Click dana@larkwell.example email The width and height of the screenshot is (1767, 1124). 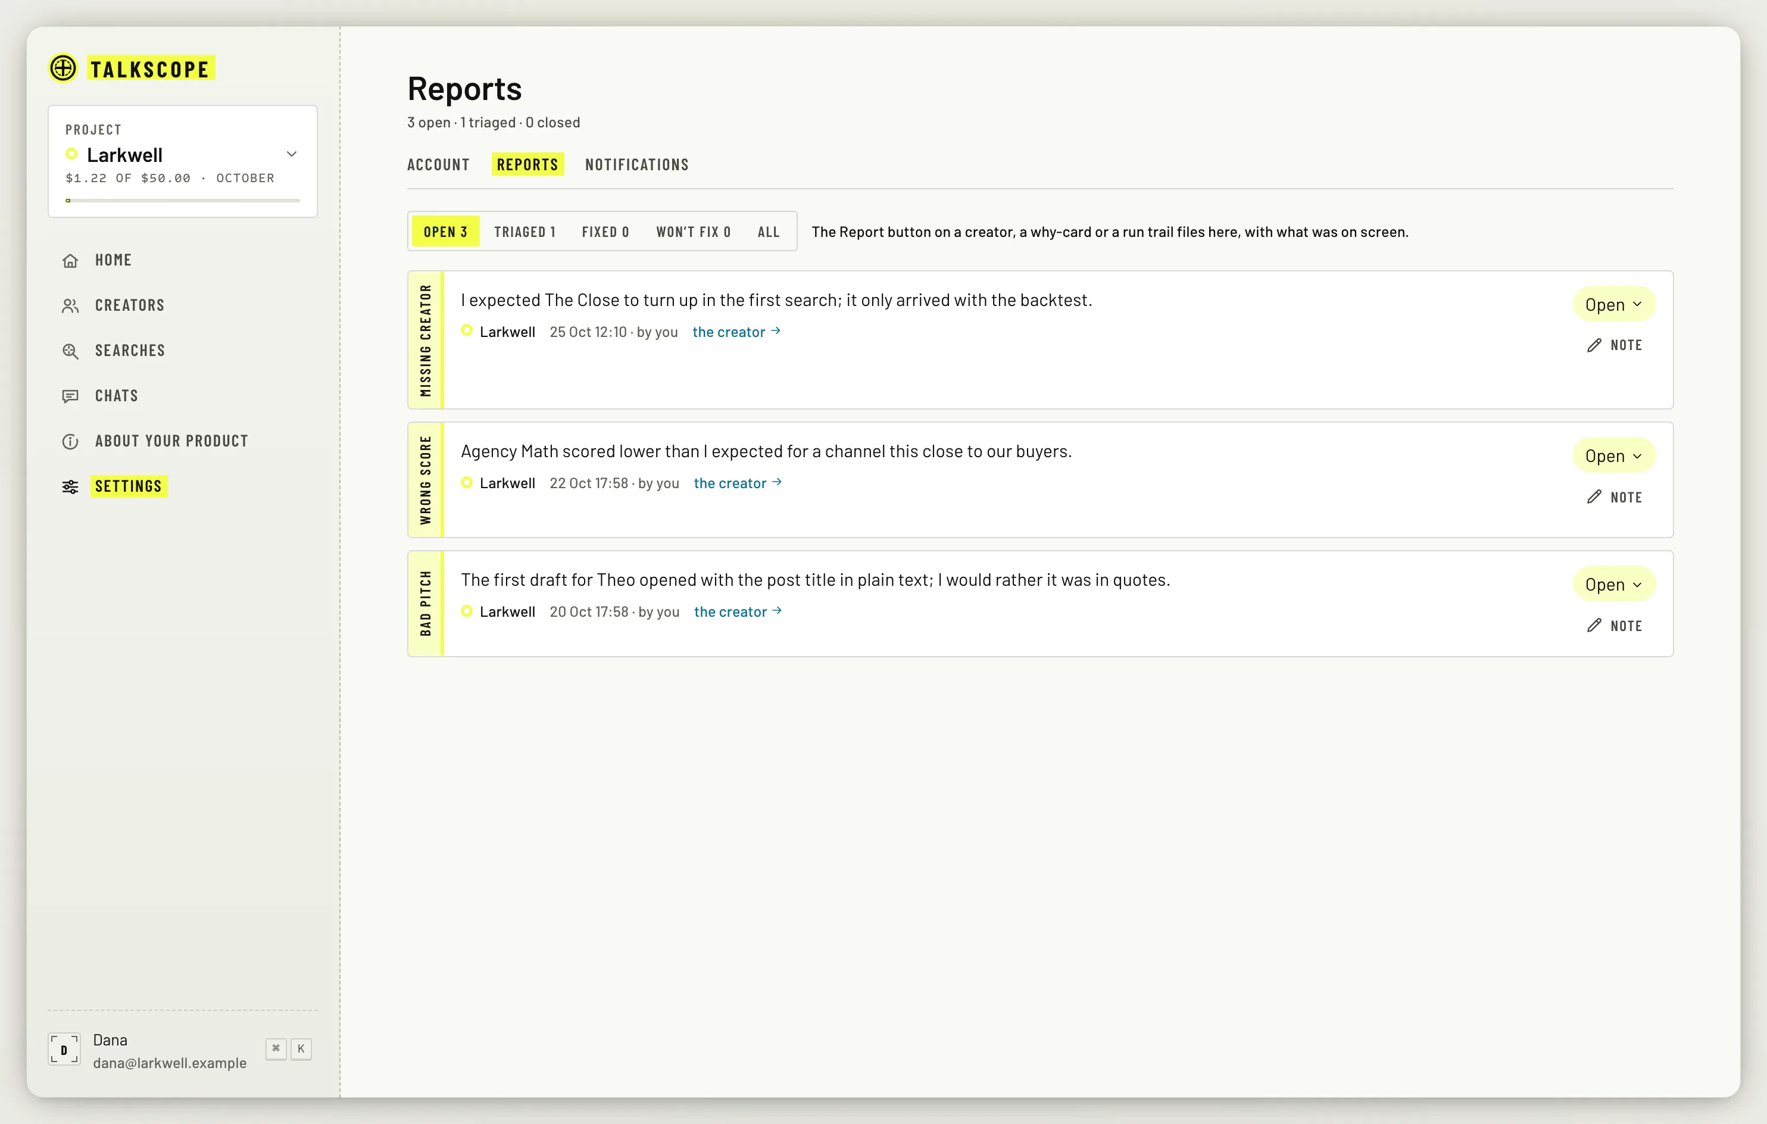170,1062
